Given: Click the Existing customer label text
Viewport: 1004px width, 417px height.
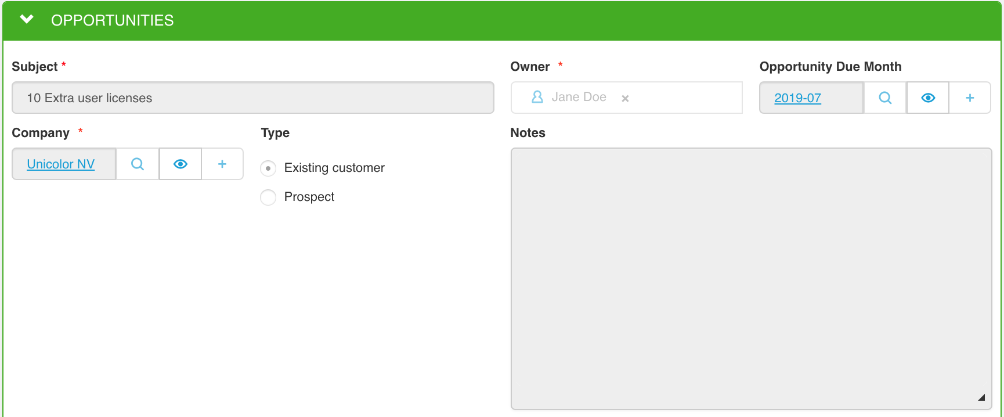Looking at the screenshot, I should (x=334, y=168).
